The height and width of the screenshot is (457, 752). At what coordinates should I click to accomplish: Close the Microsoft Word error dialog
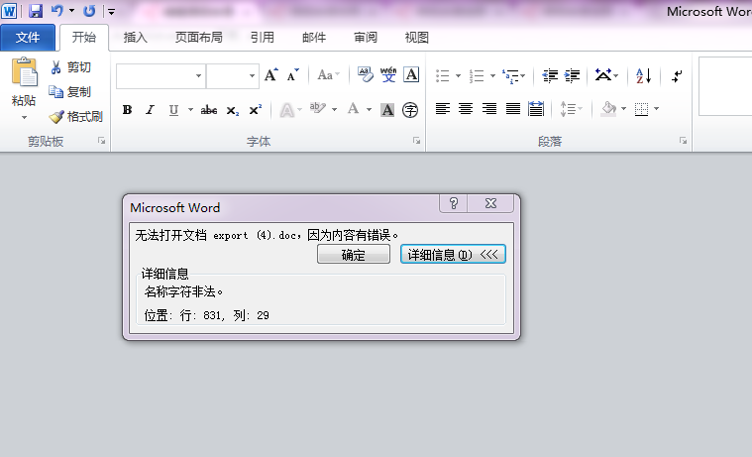(490, 203)
